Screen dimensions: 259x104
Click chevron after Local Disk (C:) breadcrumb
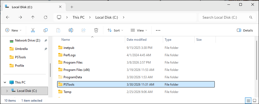124,17
